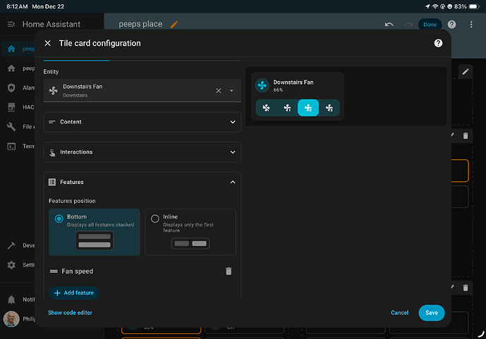
Task: Open the Entity dropdown arrow
Action: pos(231,90)
